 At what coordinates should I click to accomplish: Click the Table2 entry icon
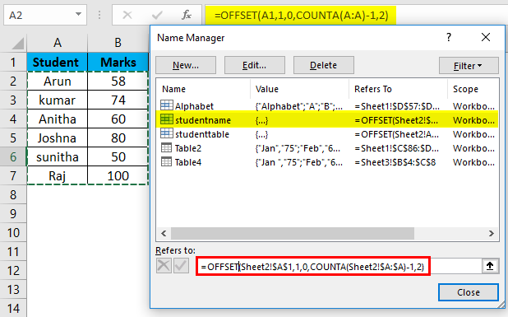[x=166, y=147]
